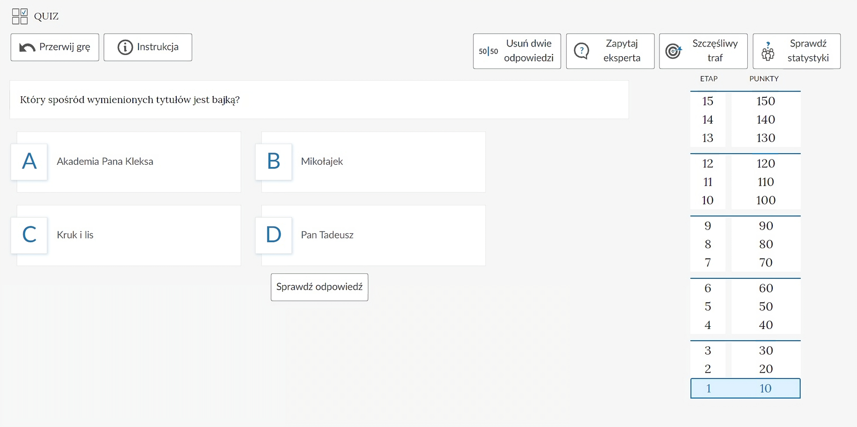Choose the answer Akademia Pana Kleksa
The width and height of the screenshot is (857, 427).
(x=105, y=162)
